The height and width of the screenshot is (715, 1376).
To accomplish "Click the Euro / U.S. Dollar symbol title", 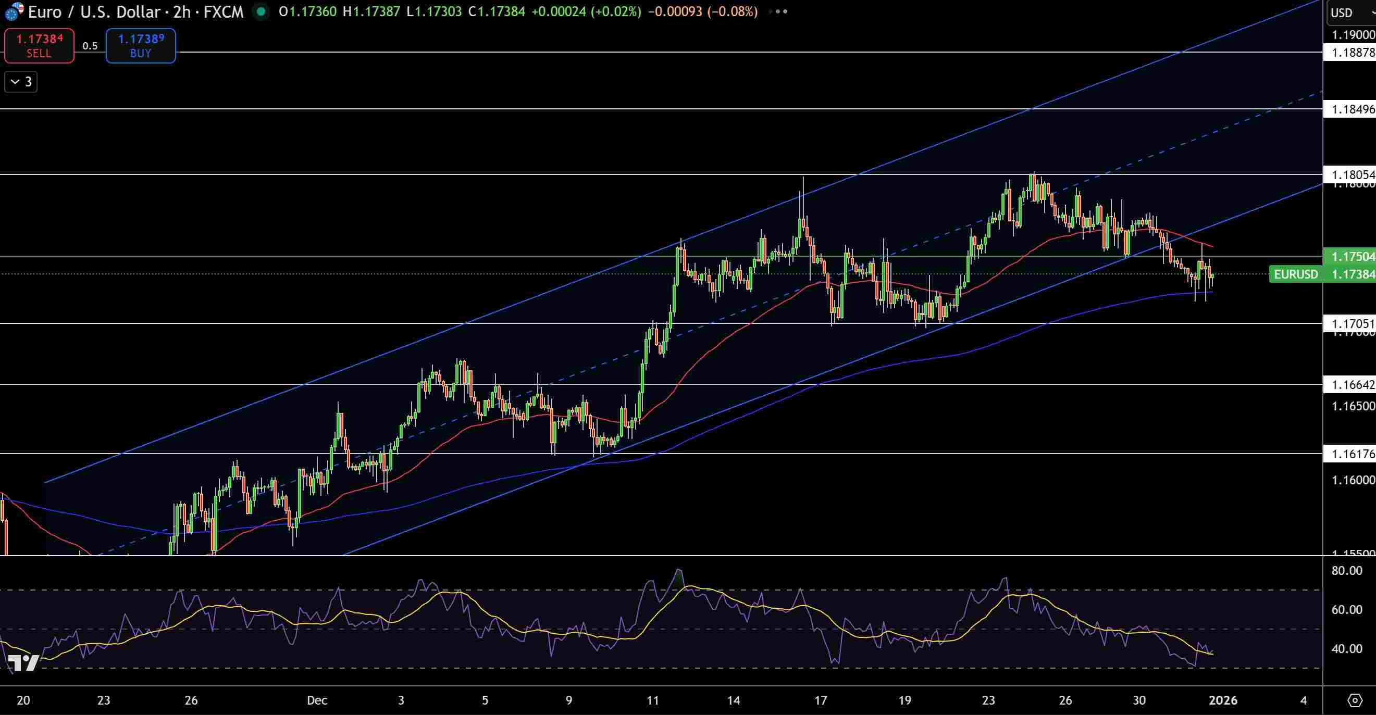I will [x=94, y=12].
